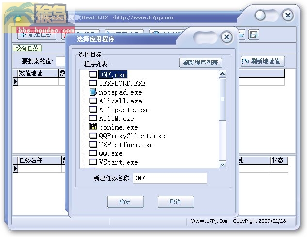
Task: Click 刷新程序列表 to refresh program list
Action: pos(201,63)
